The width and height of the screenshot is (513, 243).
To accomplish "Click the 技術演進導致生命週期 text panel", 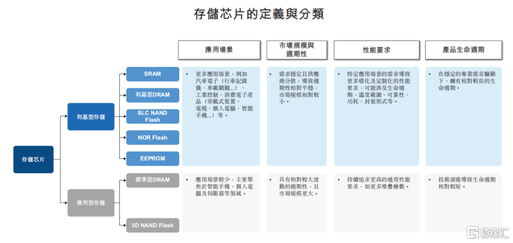I will point(464,203).
